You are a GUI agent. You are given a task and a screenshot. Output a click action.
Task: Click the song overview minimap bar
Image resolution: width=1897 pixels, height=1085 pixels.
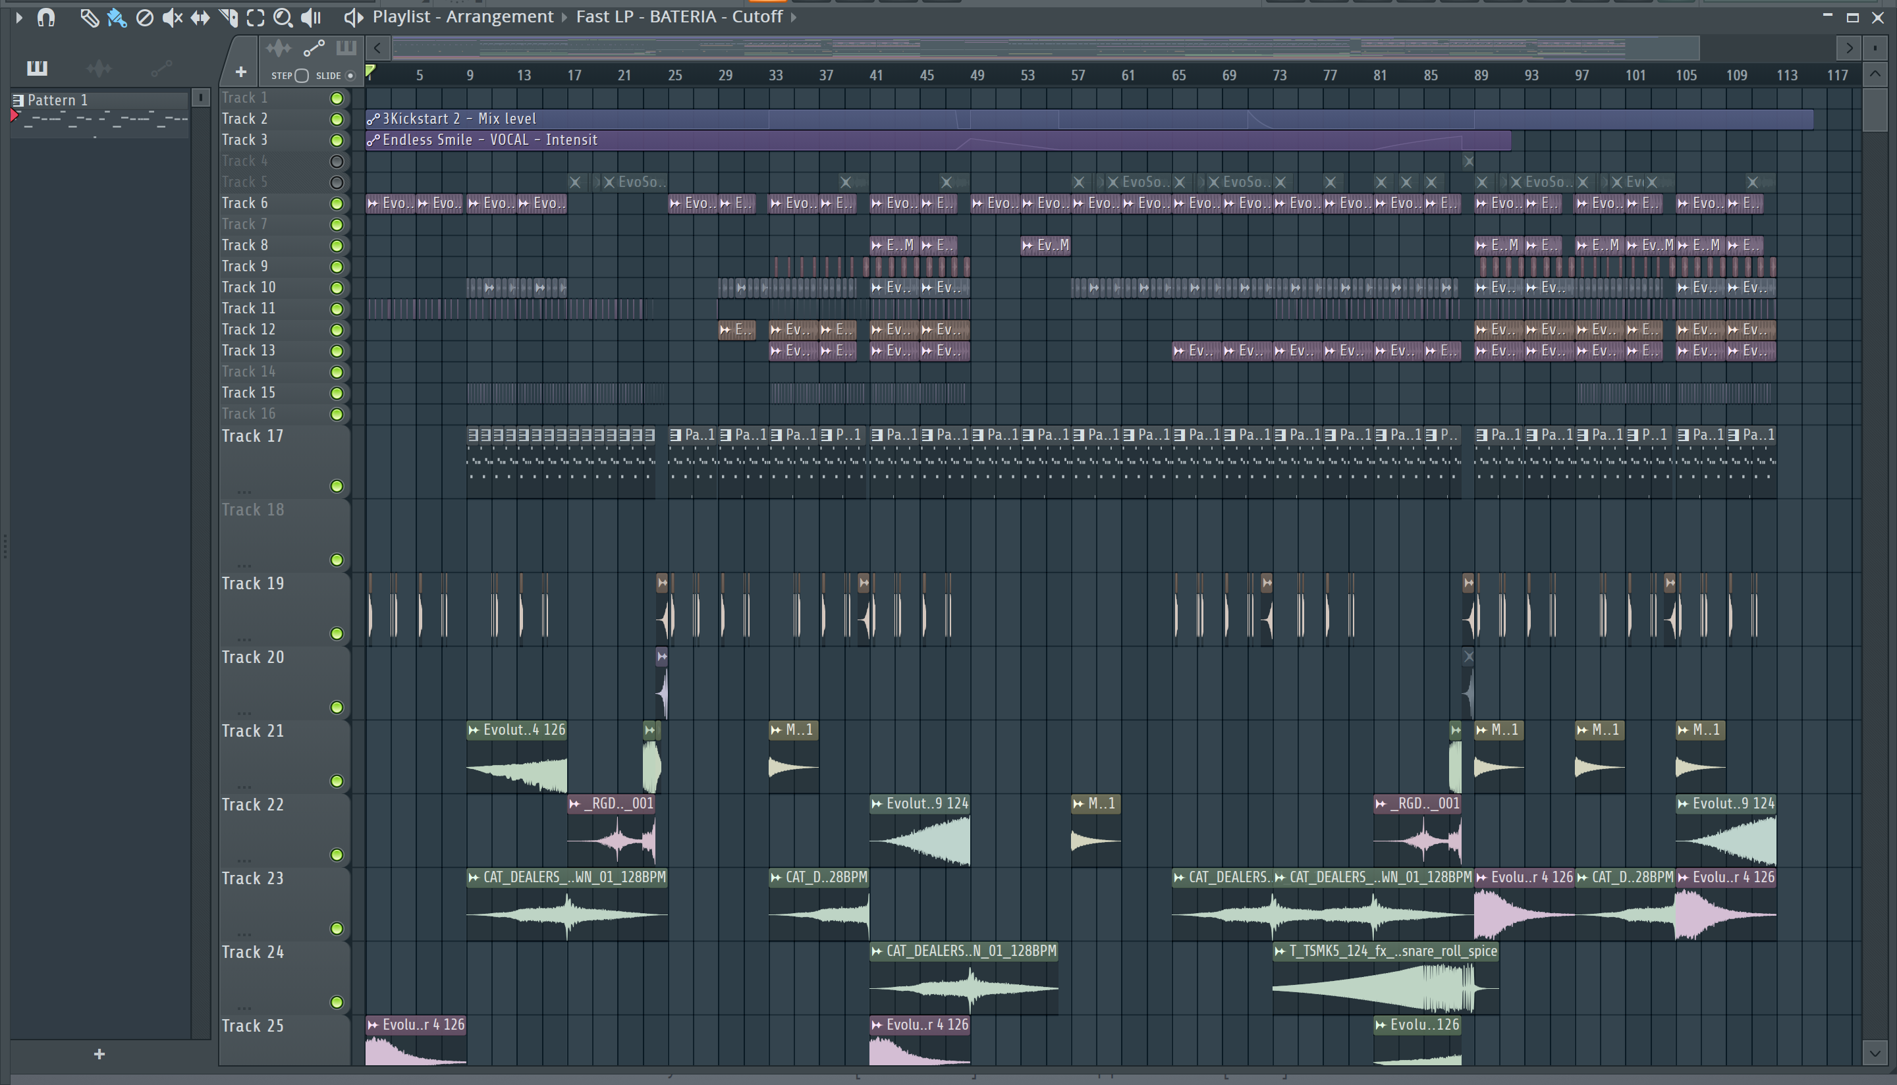(1045, 49)
